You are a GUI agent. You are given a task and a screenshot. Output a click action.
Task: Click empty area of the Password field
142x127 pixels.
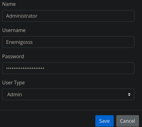tap(89, 68)
